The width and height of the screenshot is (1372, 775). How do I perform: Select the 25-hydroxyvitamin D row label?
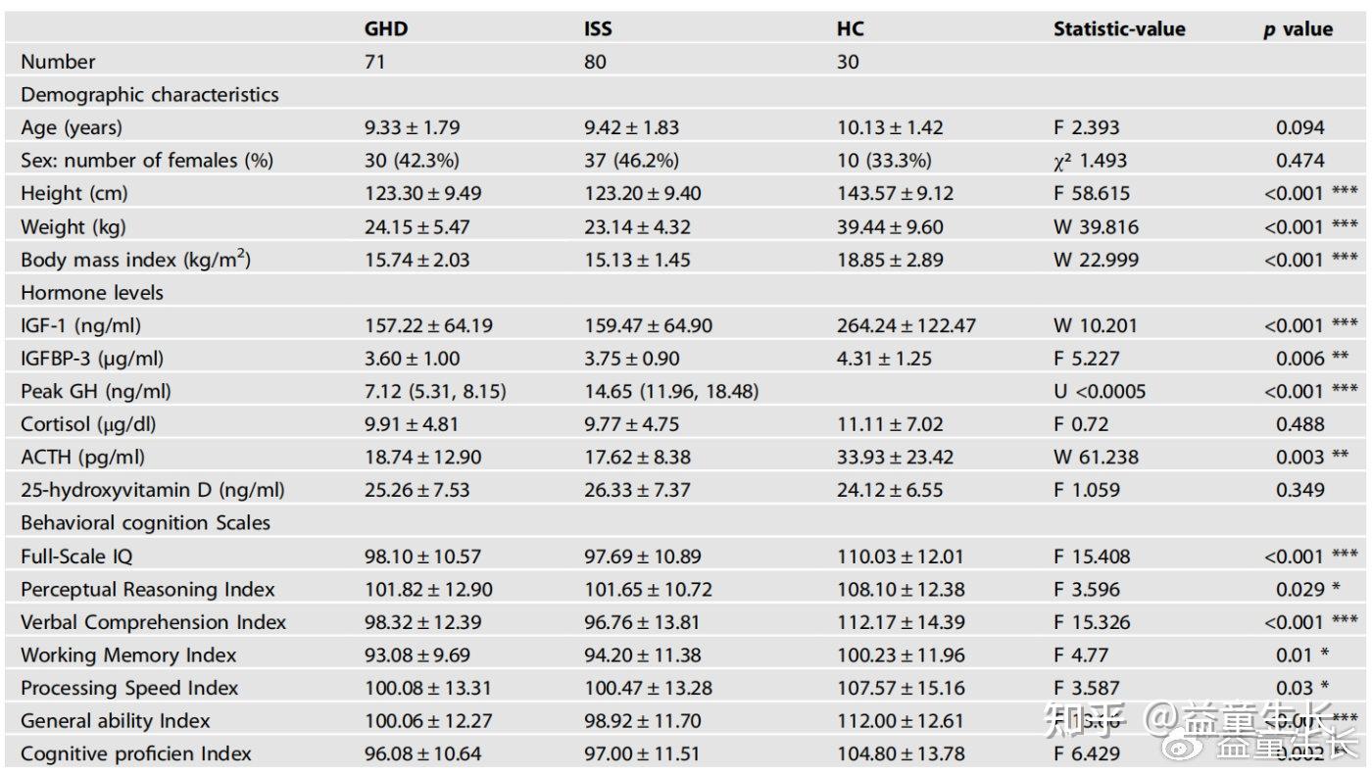coord(152,490)
